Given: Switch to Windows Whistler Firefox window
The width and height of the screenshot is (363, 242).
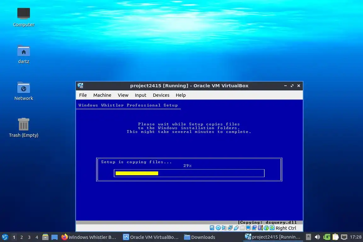Looking at the screenshot, I should coord(89,237).
